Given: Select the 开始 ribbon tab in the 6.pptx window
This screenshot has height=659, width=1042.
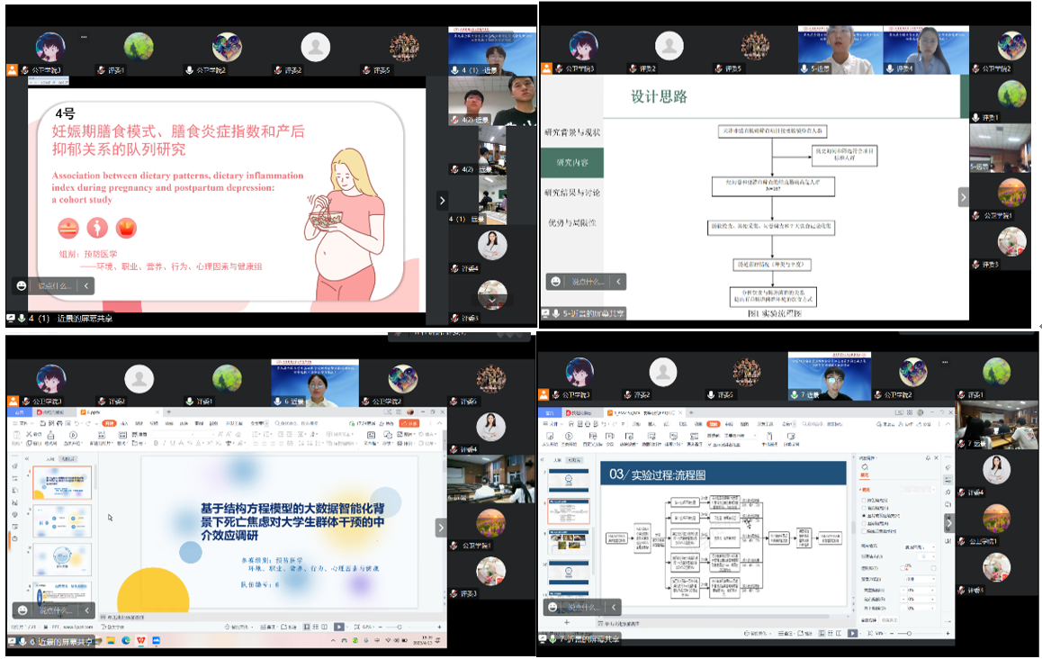Looking at the screenshot, I should click(109, 423).
